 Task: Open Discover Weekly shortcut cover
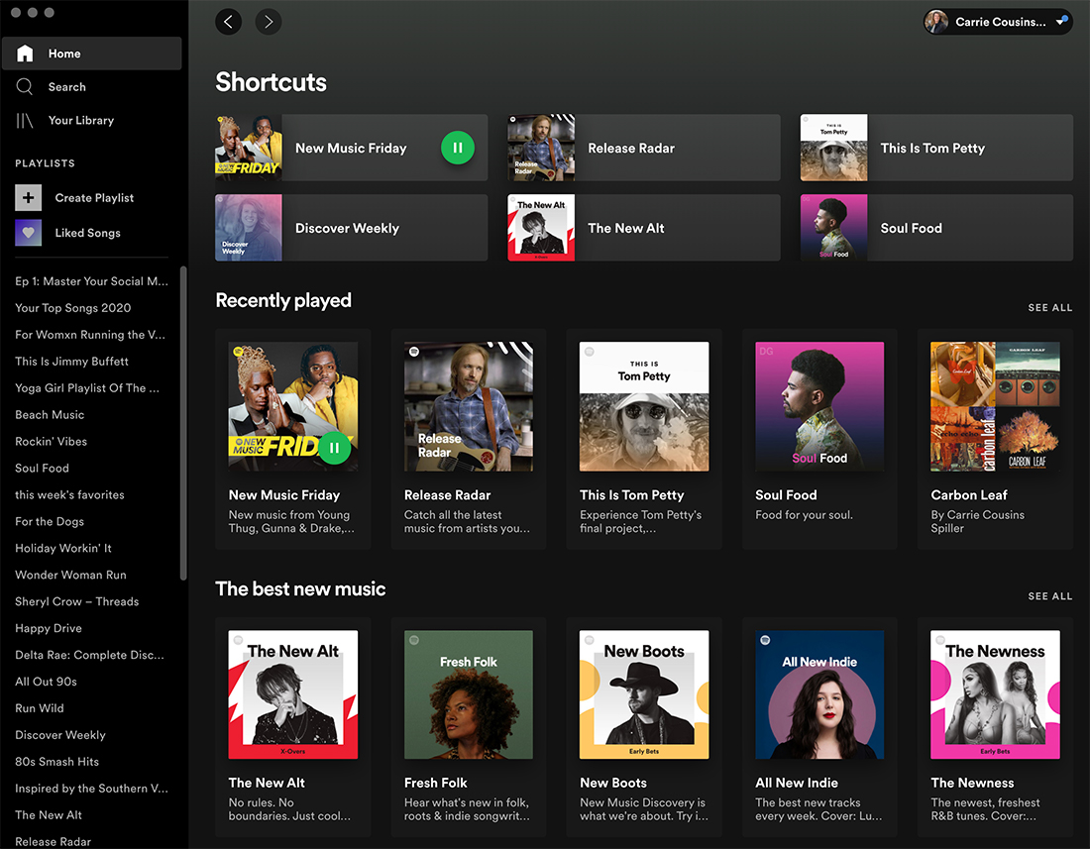pos(248,228)
